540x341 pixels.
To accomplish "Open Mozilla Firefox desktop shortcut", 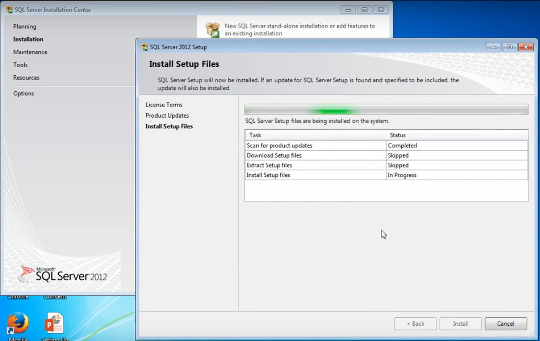I will click(18, 326).
